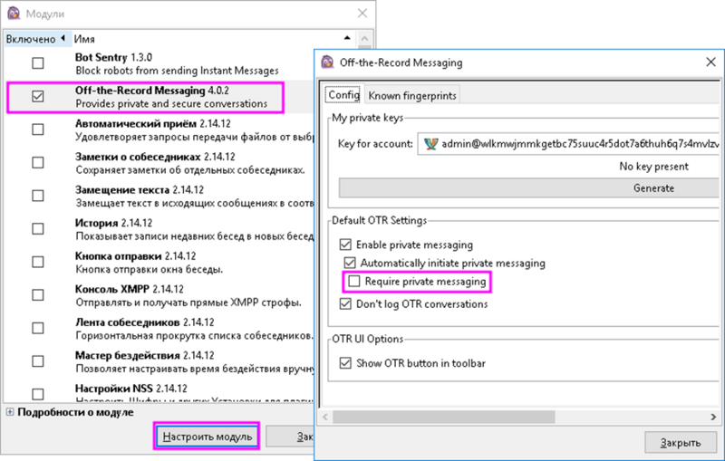Tick the Заметки о собеседниках checkbox
This screenshot has height=461, width=725.
(38, 163)
